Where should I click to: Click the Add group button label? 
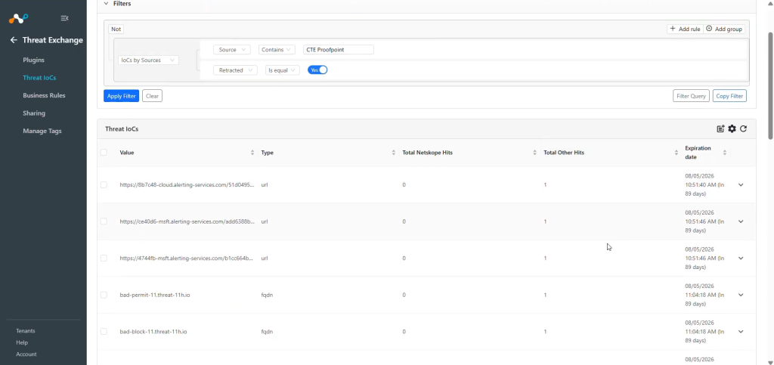[x=729, y=29]
